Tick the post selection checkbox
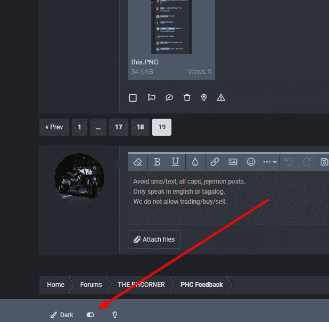 pos(133,98)
